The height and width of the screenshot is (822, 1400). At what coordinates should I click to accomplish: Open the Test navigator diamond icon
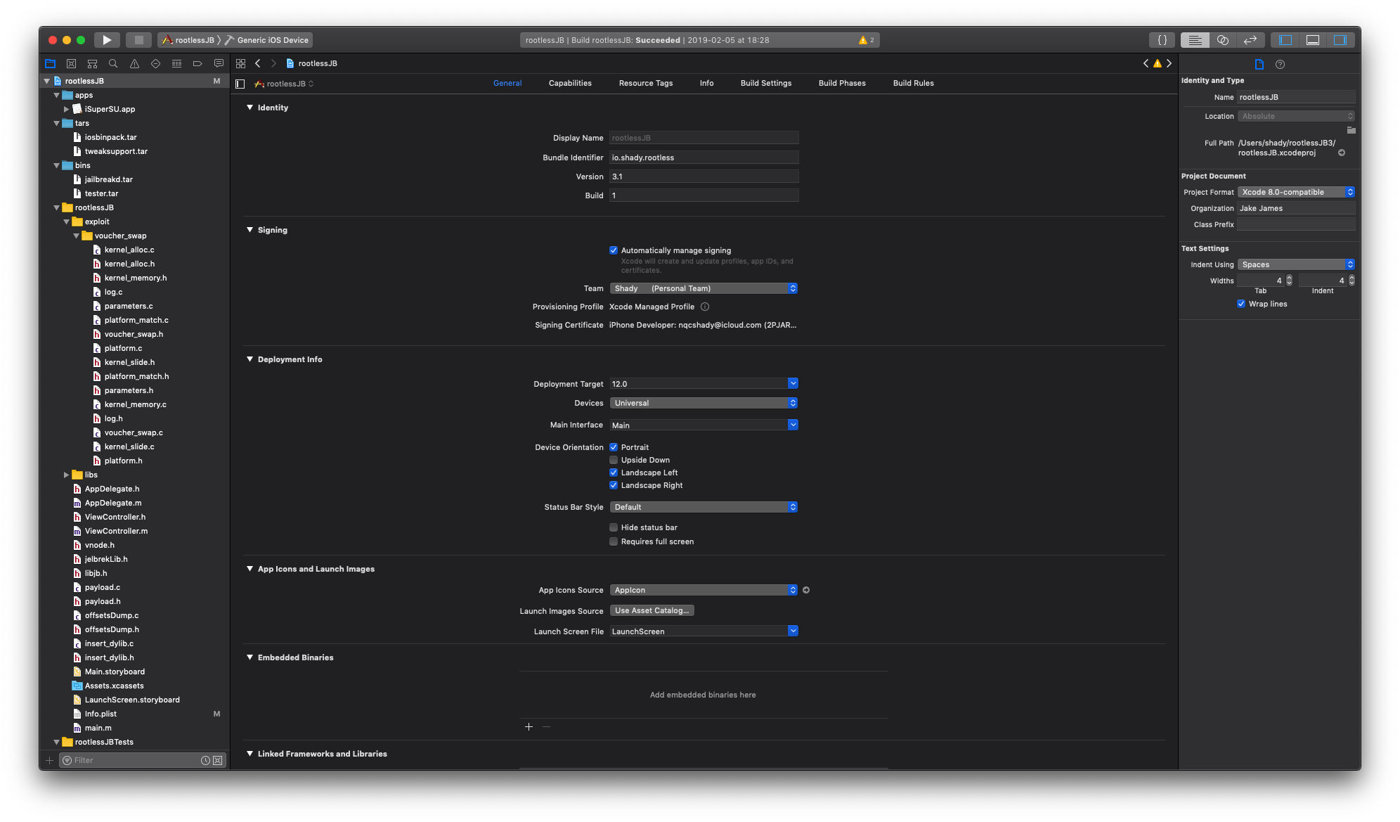pos(155,63)
